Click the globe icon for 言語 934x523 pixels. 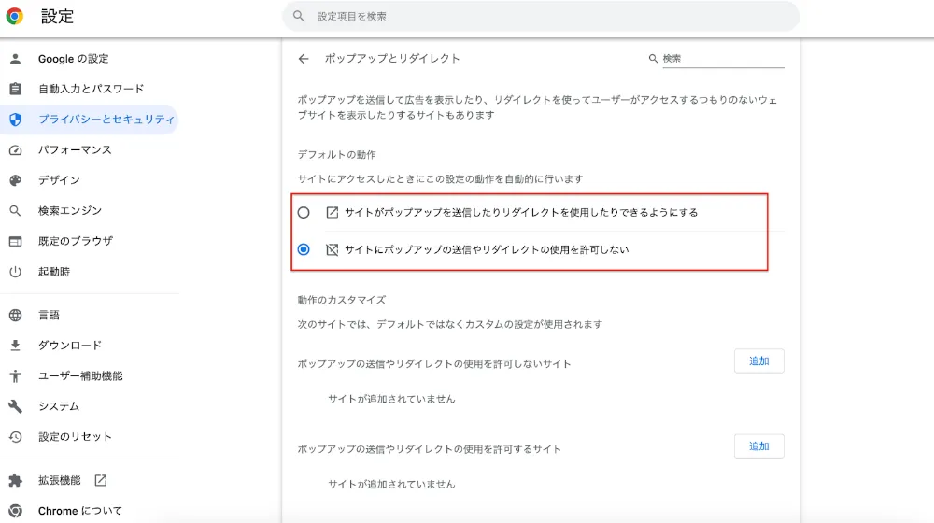click(x=16, y=315)
